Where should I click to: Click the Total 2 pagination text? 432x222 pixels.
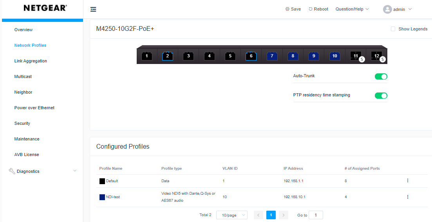(205, 215)
